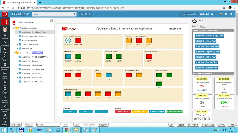Bookmark this page with the star icon
The width and height of the screenshot is (238, 133).
[x=224, y=8]
